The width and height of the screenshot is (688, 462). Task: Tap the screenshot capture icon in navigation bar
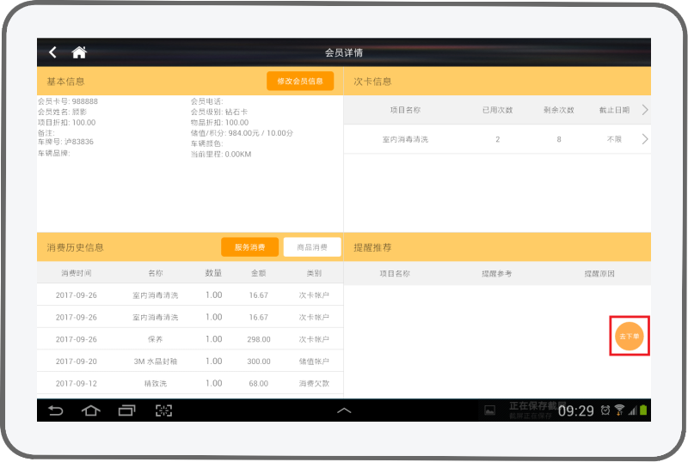coord(163,410)
